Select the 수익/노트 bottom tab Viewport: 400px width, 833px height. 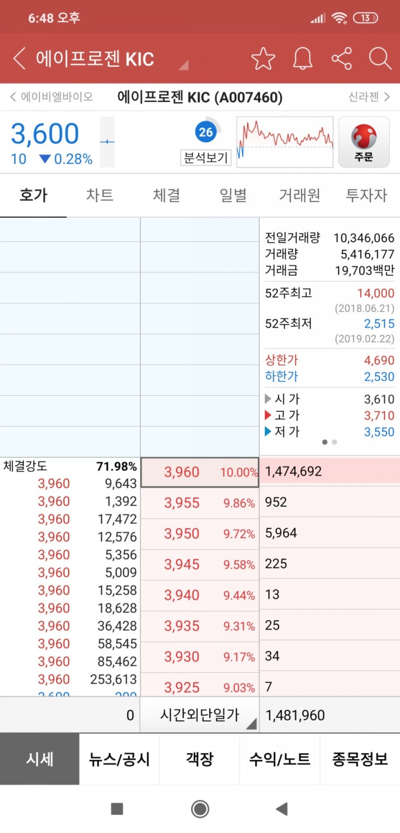[x=280, y=759]
